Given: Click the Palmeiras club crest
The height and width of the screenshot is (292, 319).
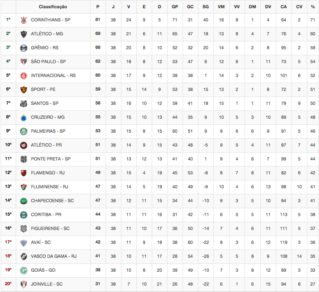Looking at the screenshot, I should pyautogui.click(x=24, y=131).
